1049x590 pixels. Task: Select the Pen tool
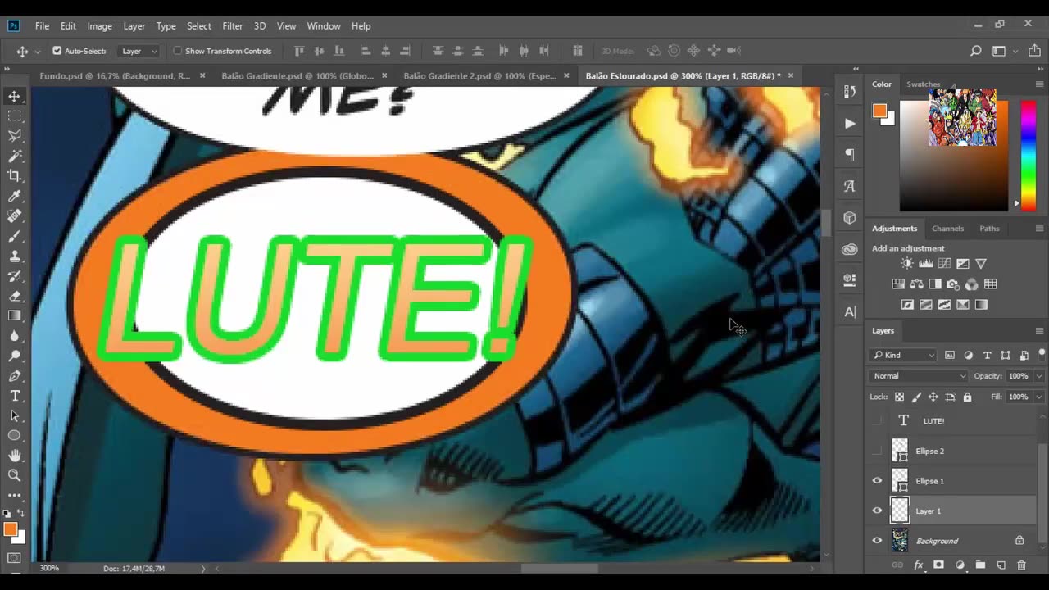click(15, 376)
